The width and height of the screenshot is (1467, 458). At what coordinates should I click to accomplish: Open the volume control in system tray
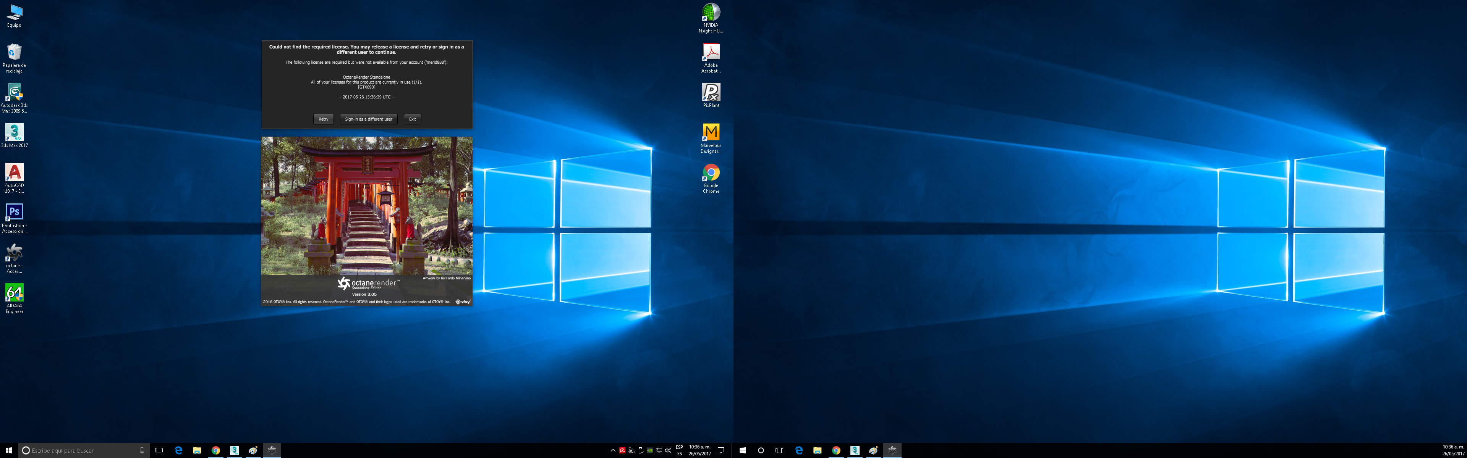(668, 451)
